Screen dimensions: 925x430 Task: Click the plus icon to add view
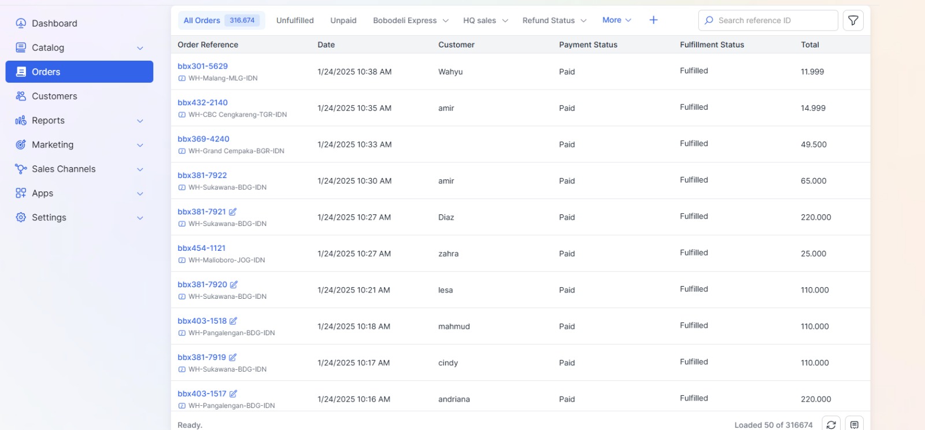[653, 20]
